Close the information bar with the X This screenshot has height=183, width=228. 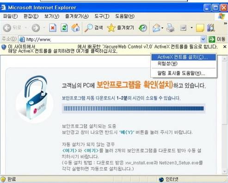[x=225, y=47]
